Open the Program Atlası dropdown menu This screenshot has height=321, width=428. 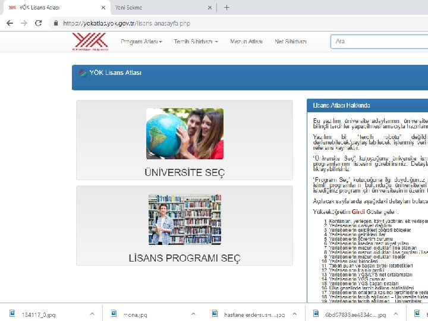click(141, 42)
